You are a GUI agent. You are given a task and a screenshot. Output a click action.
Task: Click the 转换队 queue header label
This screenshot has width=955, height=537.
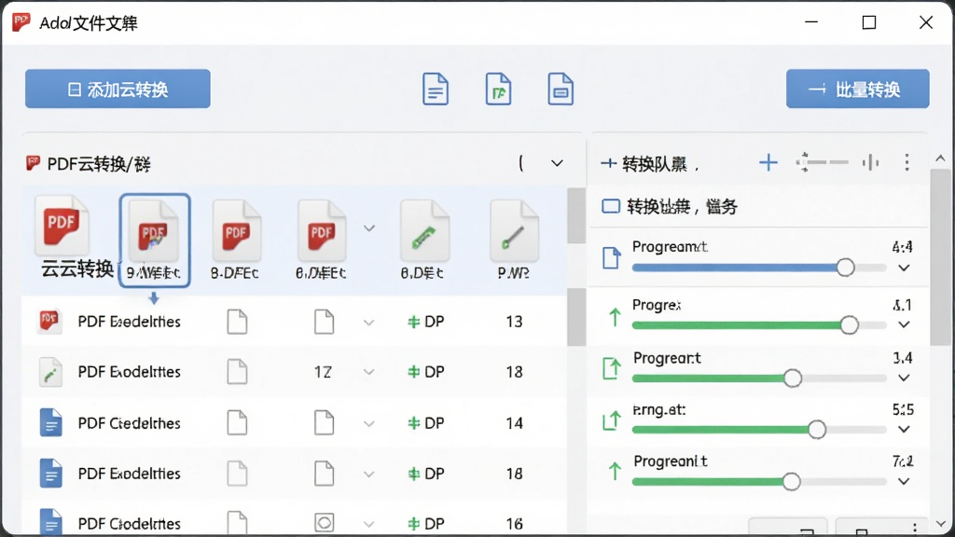click(654, 163)
